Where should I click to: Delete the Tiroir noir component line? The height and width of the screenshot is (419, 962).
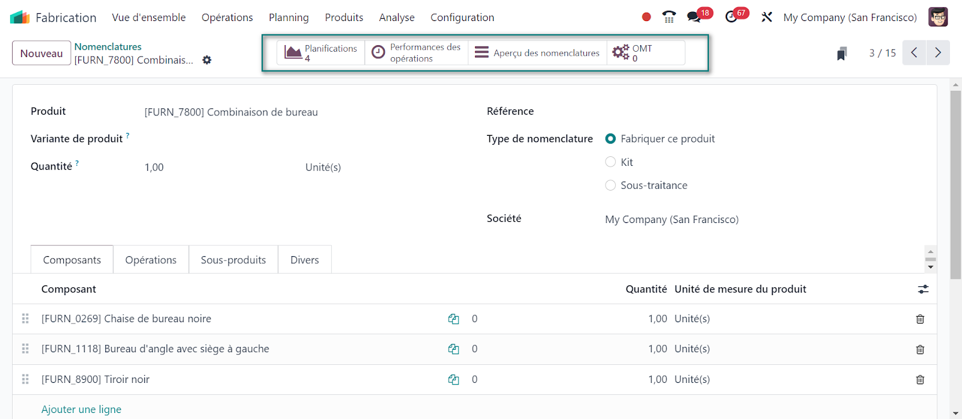pyautogui.click(x=920, y=379)
